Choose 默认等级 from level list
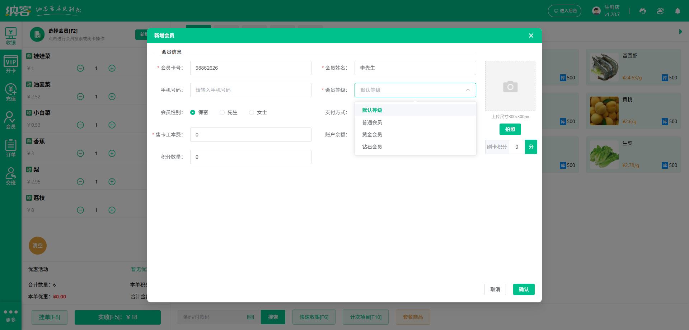689x330 pixels. [x=415, y=110]
